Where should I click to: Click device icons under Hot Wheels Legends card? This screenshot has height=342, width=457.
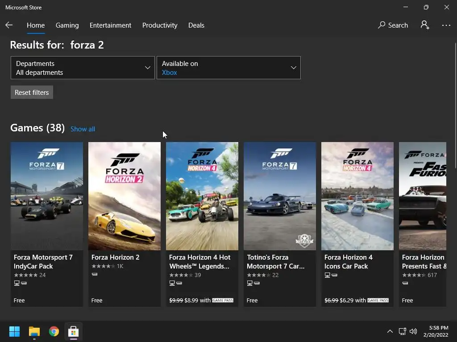176,283
